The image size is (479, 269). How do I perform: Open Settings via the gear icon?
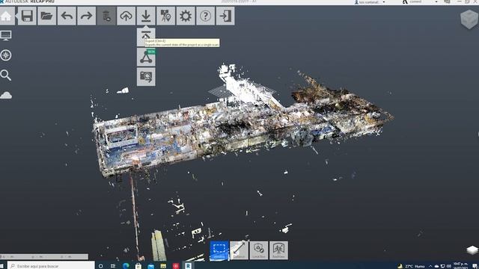click(186, 16)
